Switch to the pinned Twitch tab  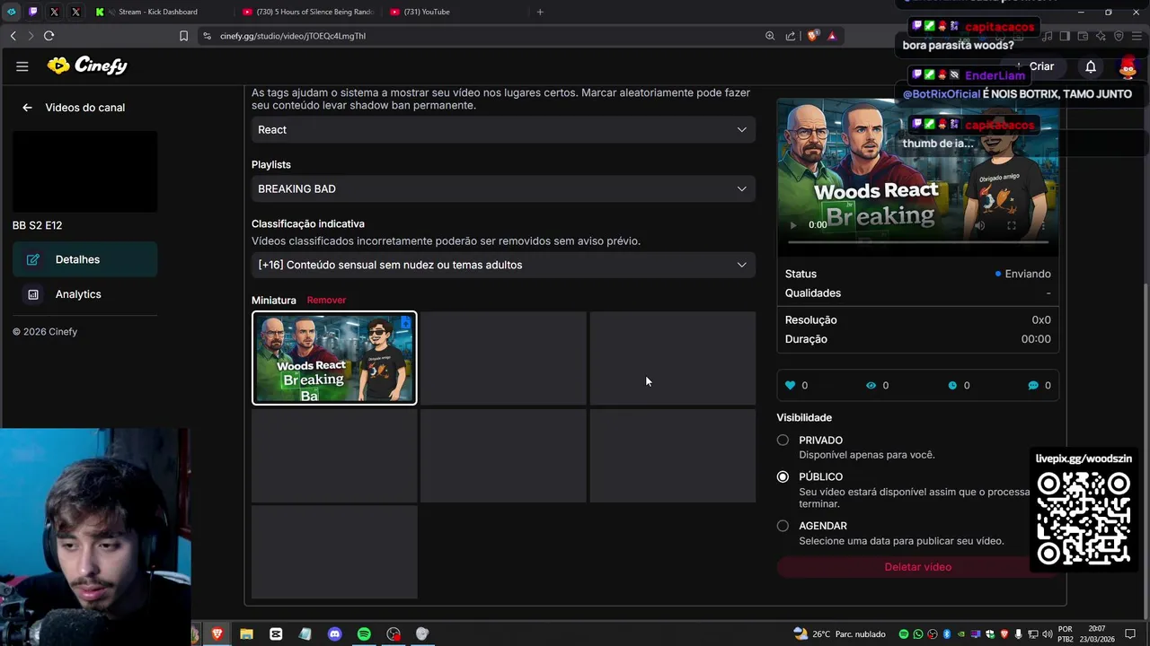[33, 12]
